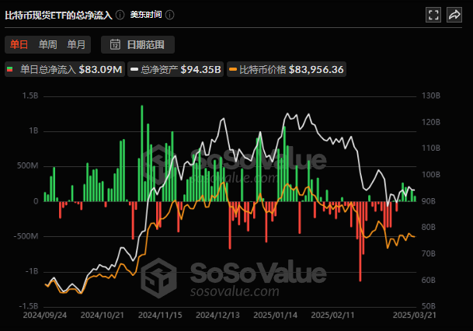Select the 单日 tab

coord(19,44)
